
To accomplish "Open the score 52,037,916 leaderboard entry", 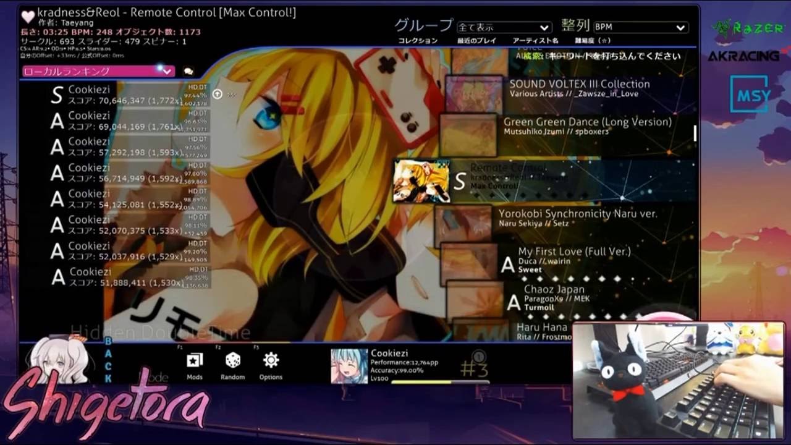I will (x=129, y=250).
